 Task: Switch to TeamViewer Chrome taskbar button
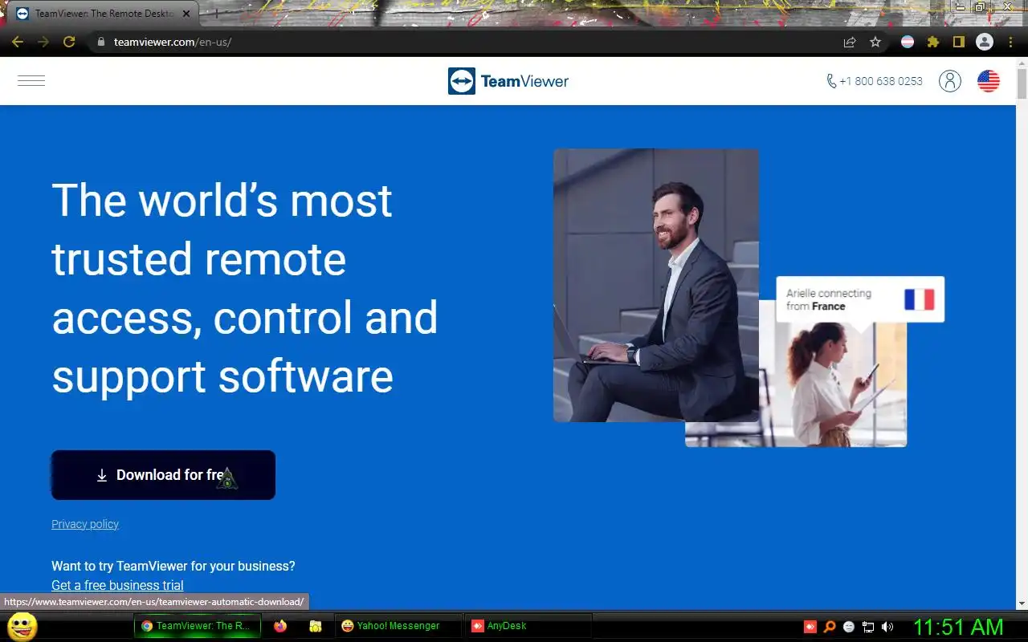point(198,626)
